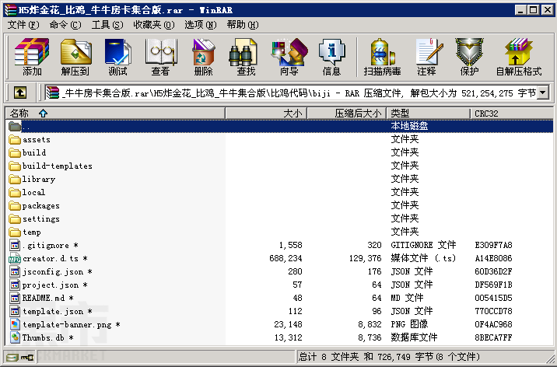Click the Delete (删除) recycle icon
Image resolution: width=557 pixels, height=367 pixels.
[x=203, y=57]
